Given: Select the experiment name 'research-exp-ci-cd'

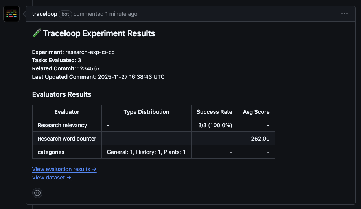Looking at the screenshot, I should (x=90, y=52).
